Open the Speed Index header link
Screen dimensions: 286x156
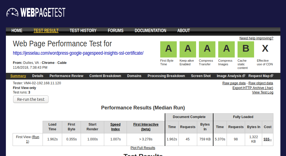pos(115,127)
